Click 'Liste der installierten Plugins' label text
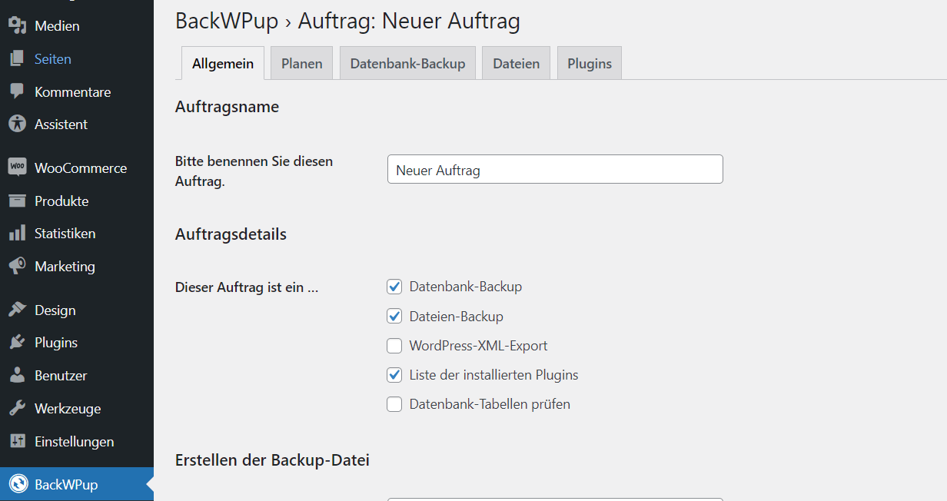This screenshot has height=501, width=947. click(493, 375)
